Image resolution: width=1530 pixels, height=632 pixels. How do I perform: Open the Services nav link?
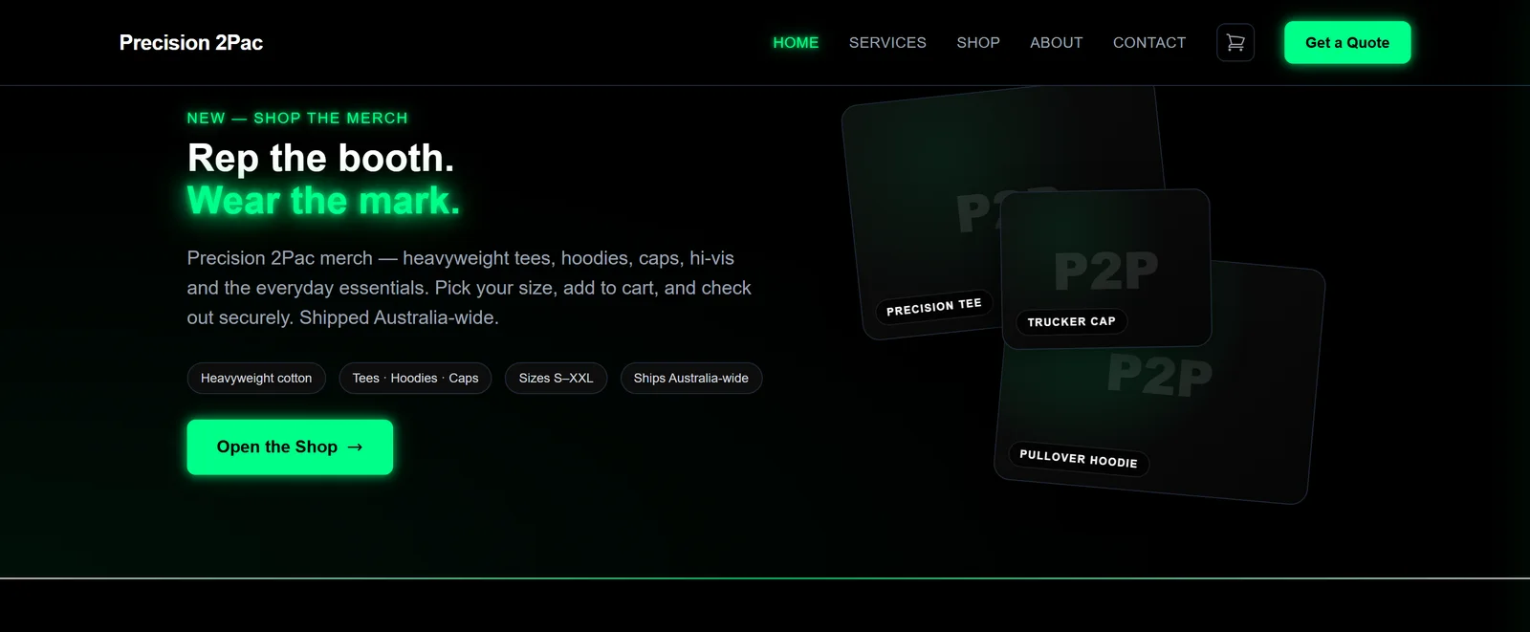[887, 43]
